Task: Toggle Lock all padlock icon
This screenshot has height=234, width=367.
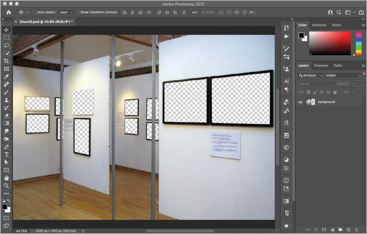Action: point(335,92)
